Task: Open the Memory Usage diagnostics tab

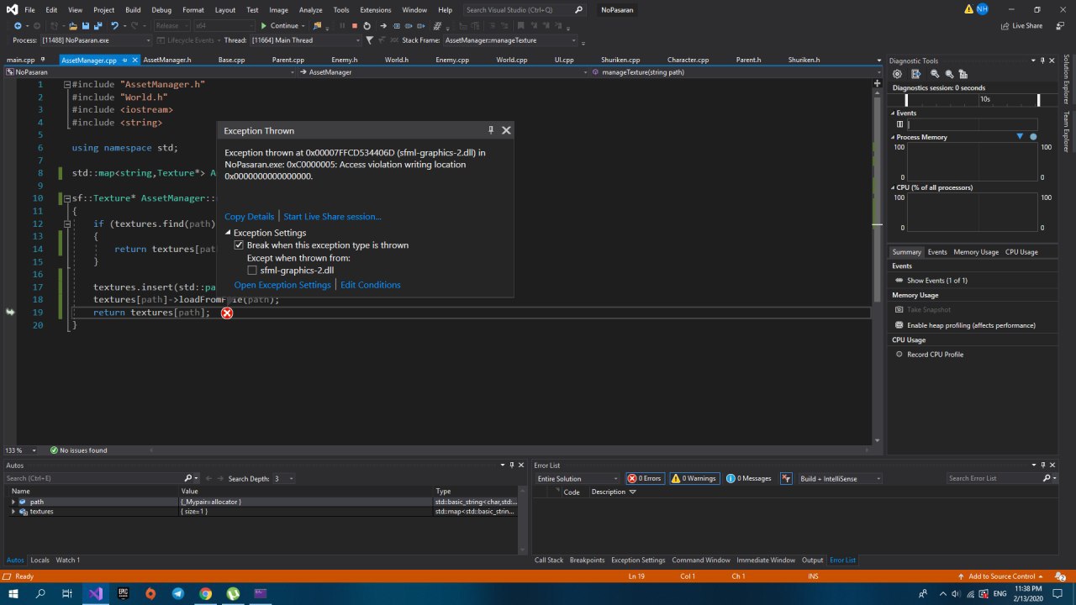Action: point(975,252)
